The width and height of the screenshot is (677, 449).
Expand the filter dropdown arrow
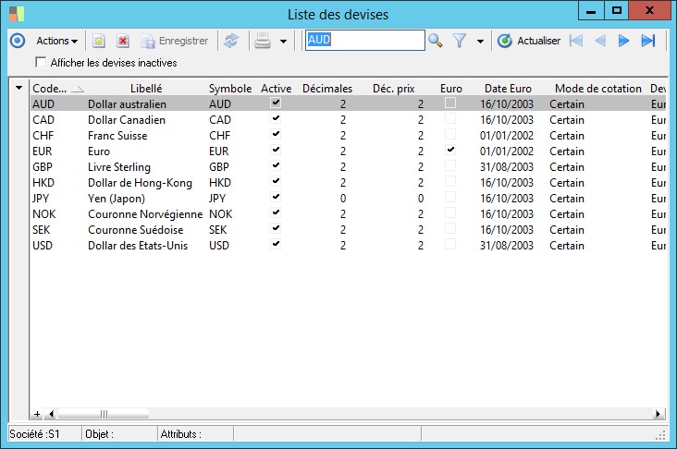pos(480,42)
